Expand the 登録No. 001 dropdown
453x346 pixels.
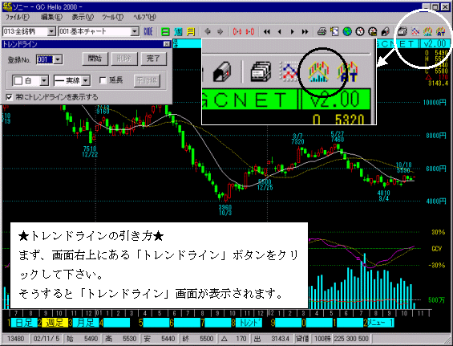click(x=58, y=59)
